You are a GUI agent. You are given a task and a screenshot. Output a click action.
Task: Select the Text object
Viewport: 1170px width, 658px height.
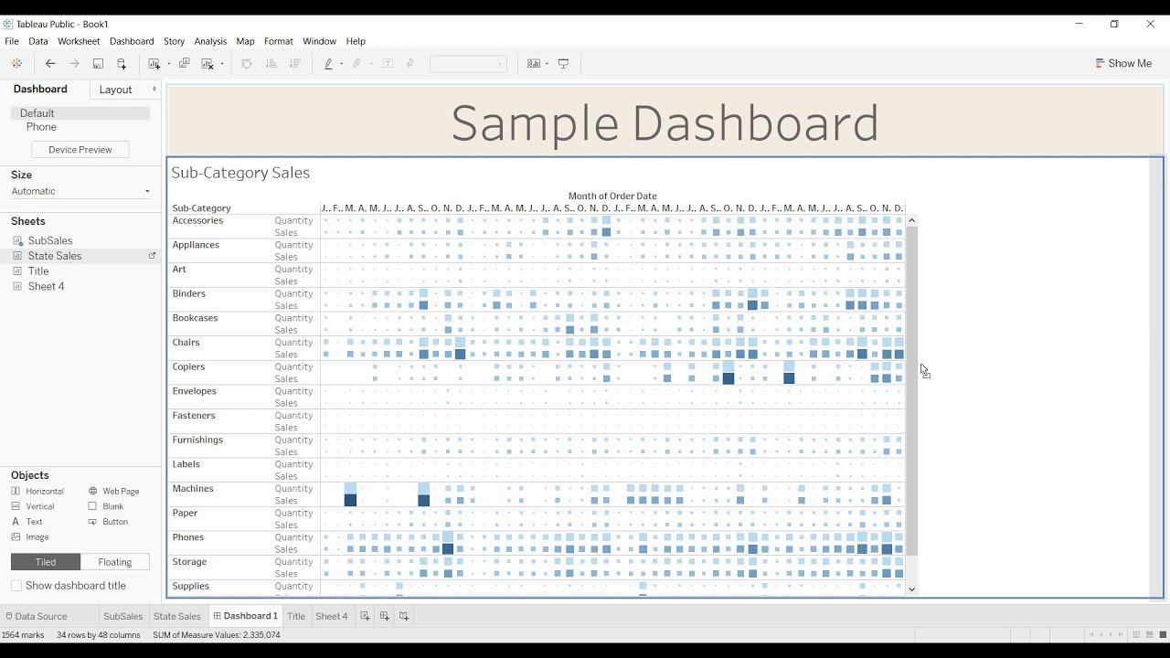pyautogui.click(x=27, y=522)
